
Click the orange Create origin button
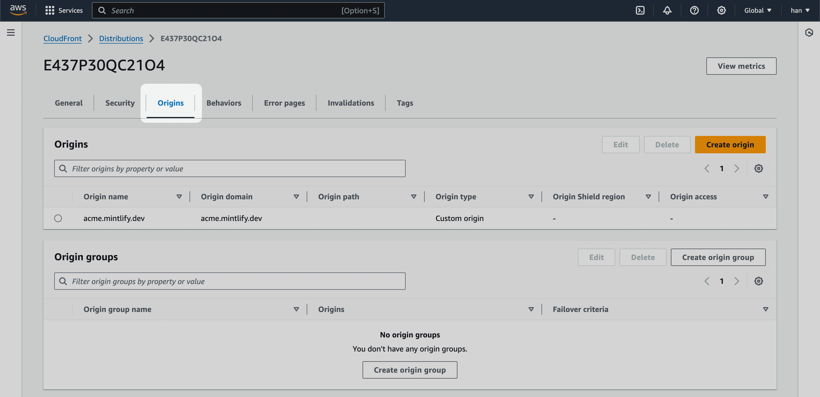[x=730, y=145]
